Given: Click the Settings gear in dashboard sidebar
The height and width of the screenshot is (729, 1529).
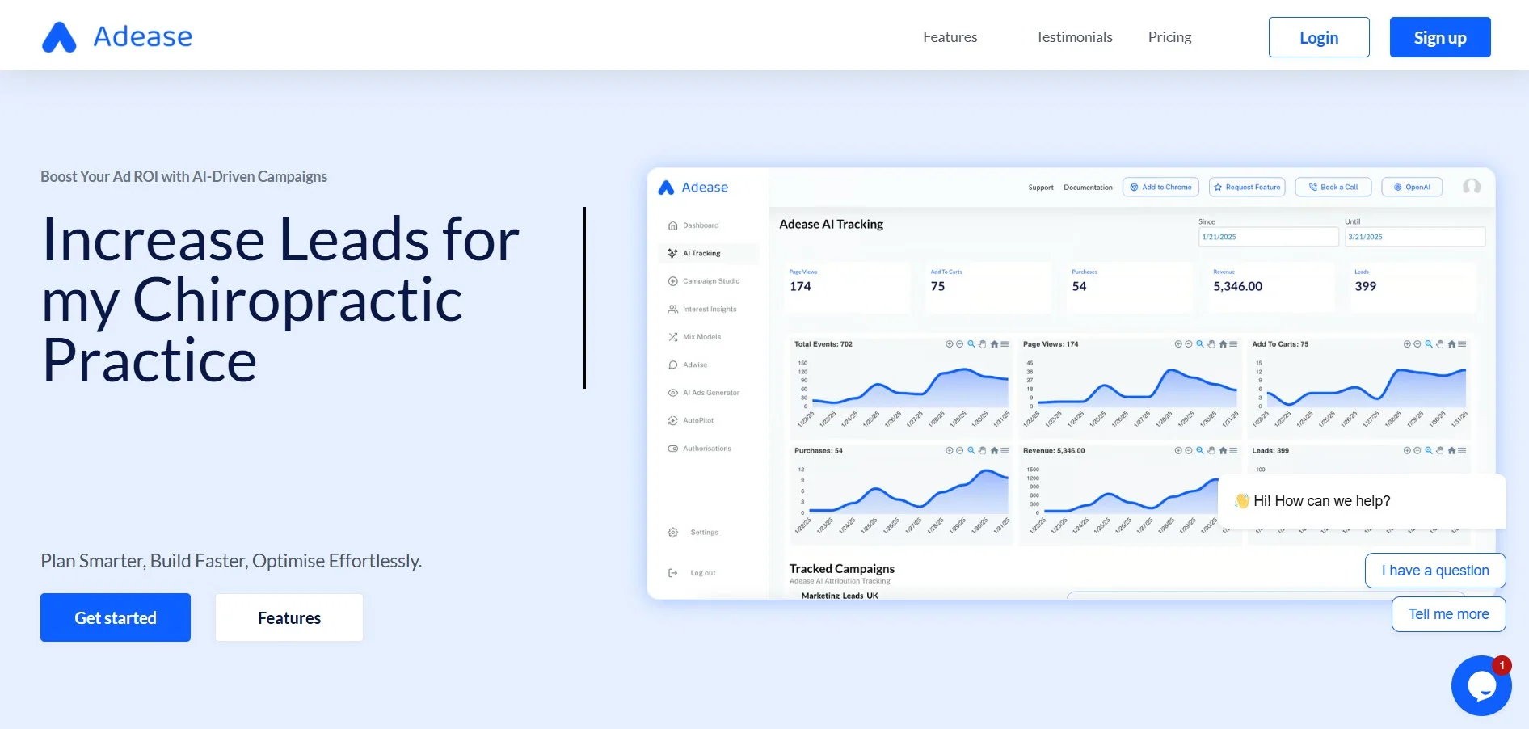Looking at the screenshot, I should point(672,533).
